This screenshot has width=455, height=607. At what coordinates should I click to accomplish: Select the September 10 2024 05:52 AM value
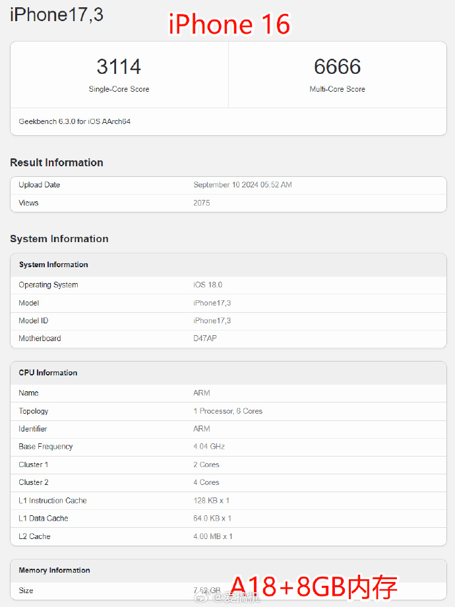(x=243, y=185)
